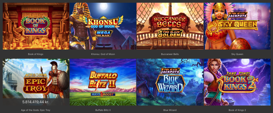Screen dimensions: 273x113
Task: Click Fire Blaze Jackpots badge on Sky Queen
Action: pos(238,15)
